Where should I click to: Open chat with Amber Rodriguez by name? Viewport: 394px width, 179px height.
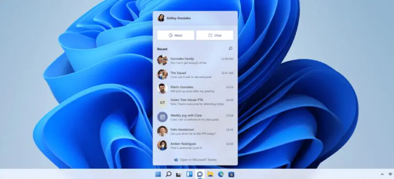(x=183, y=144)
